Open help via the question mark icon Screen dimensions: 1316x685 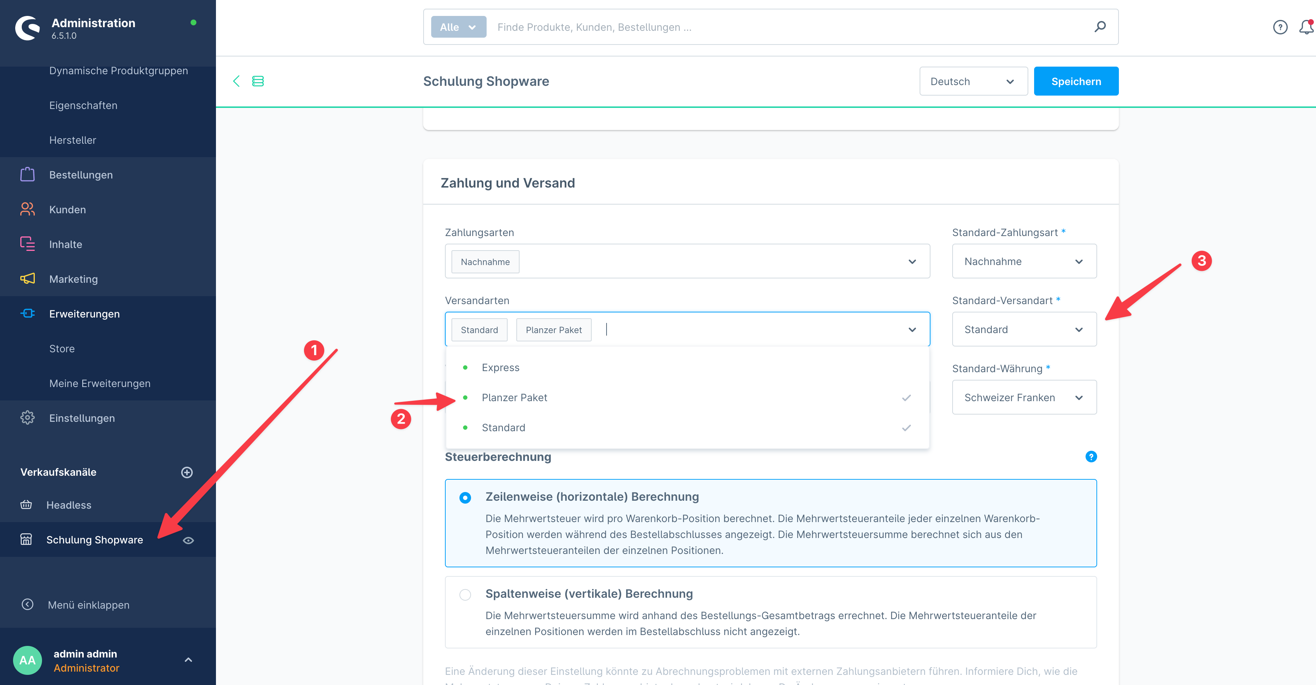[x=1280, y=27]
